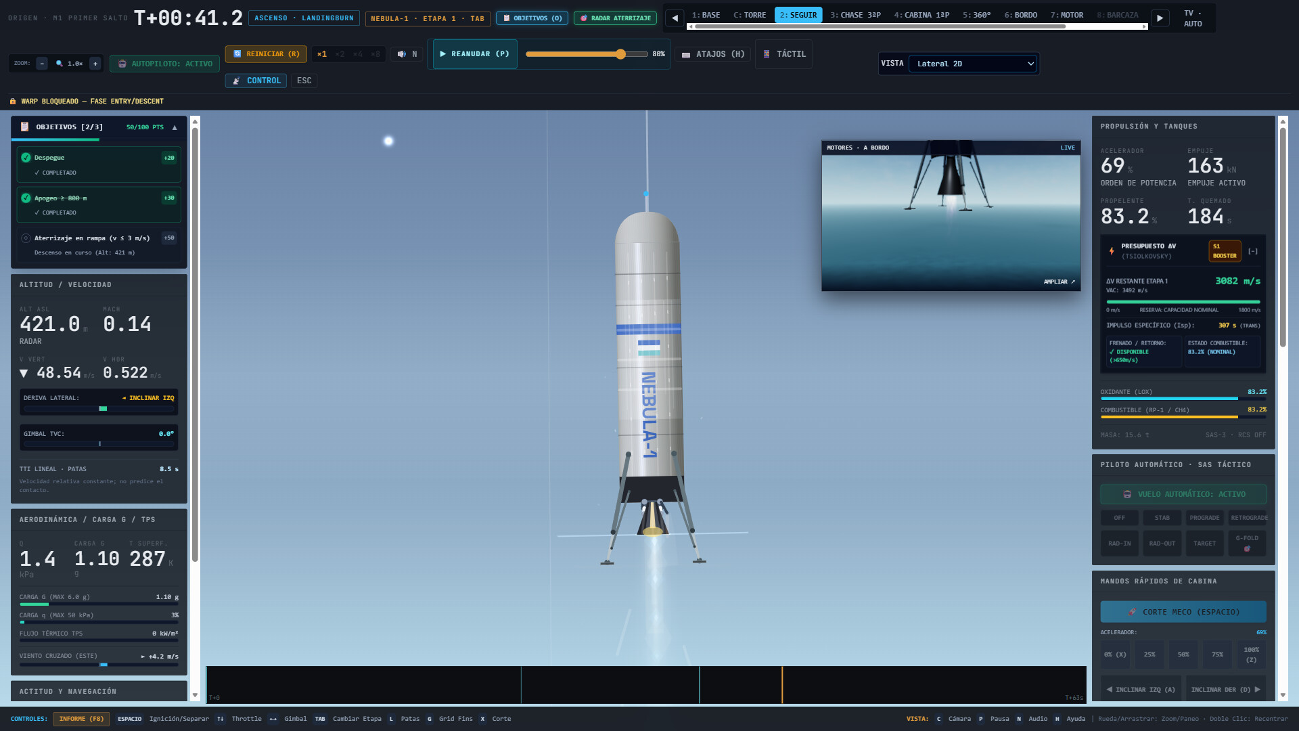Switch to 6: BORDO camera tab
This screenshot has height=731, width=1299.
tap(1020, 15)
